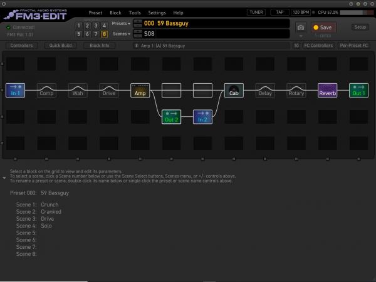Select the green Out 2 block
376x282 pixels.
pos(172,117)
